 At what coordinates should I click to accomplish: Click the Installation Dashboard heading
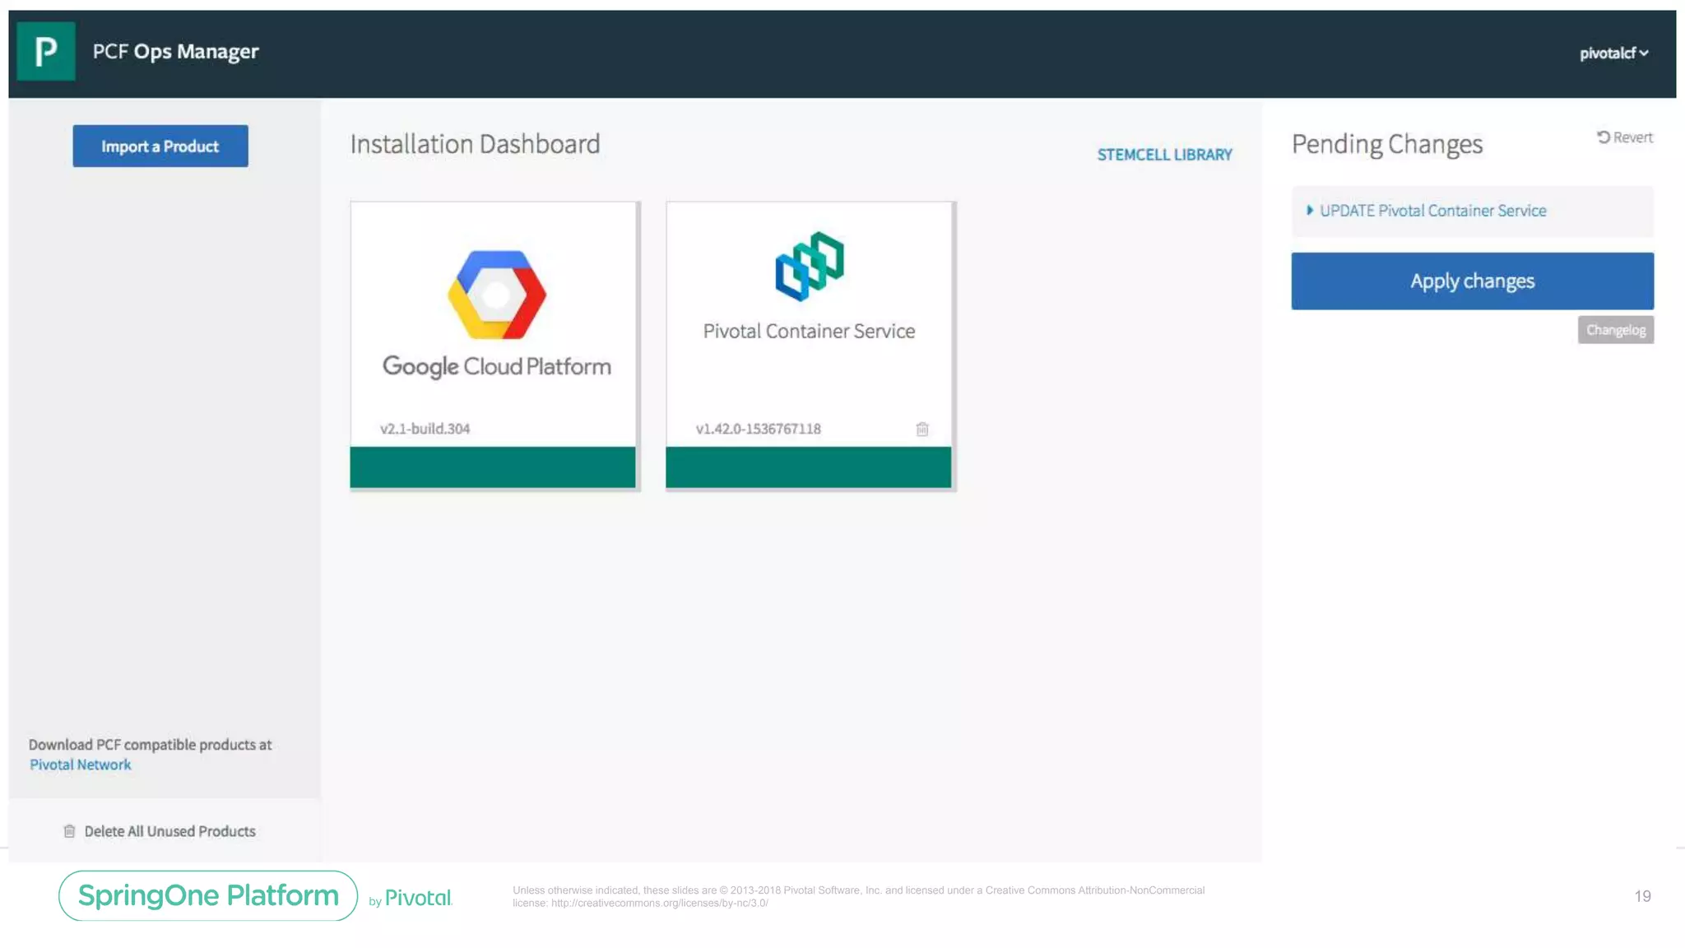pyautogui.click(x=475, y=144)
